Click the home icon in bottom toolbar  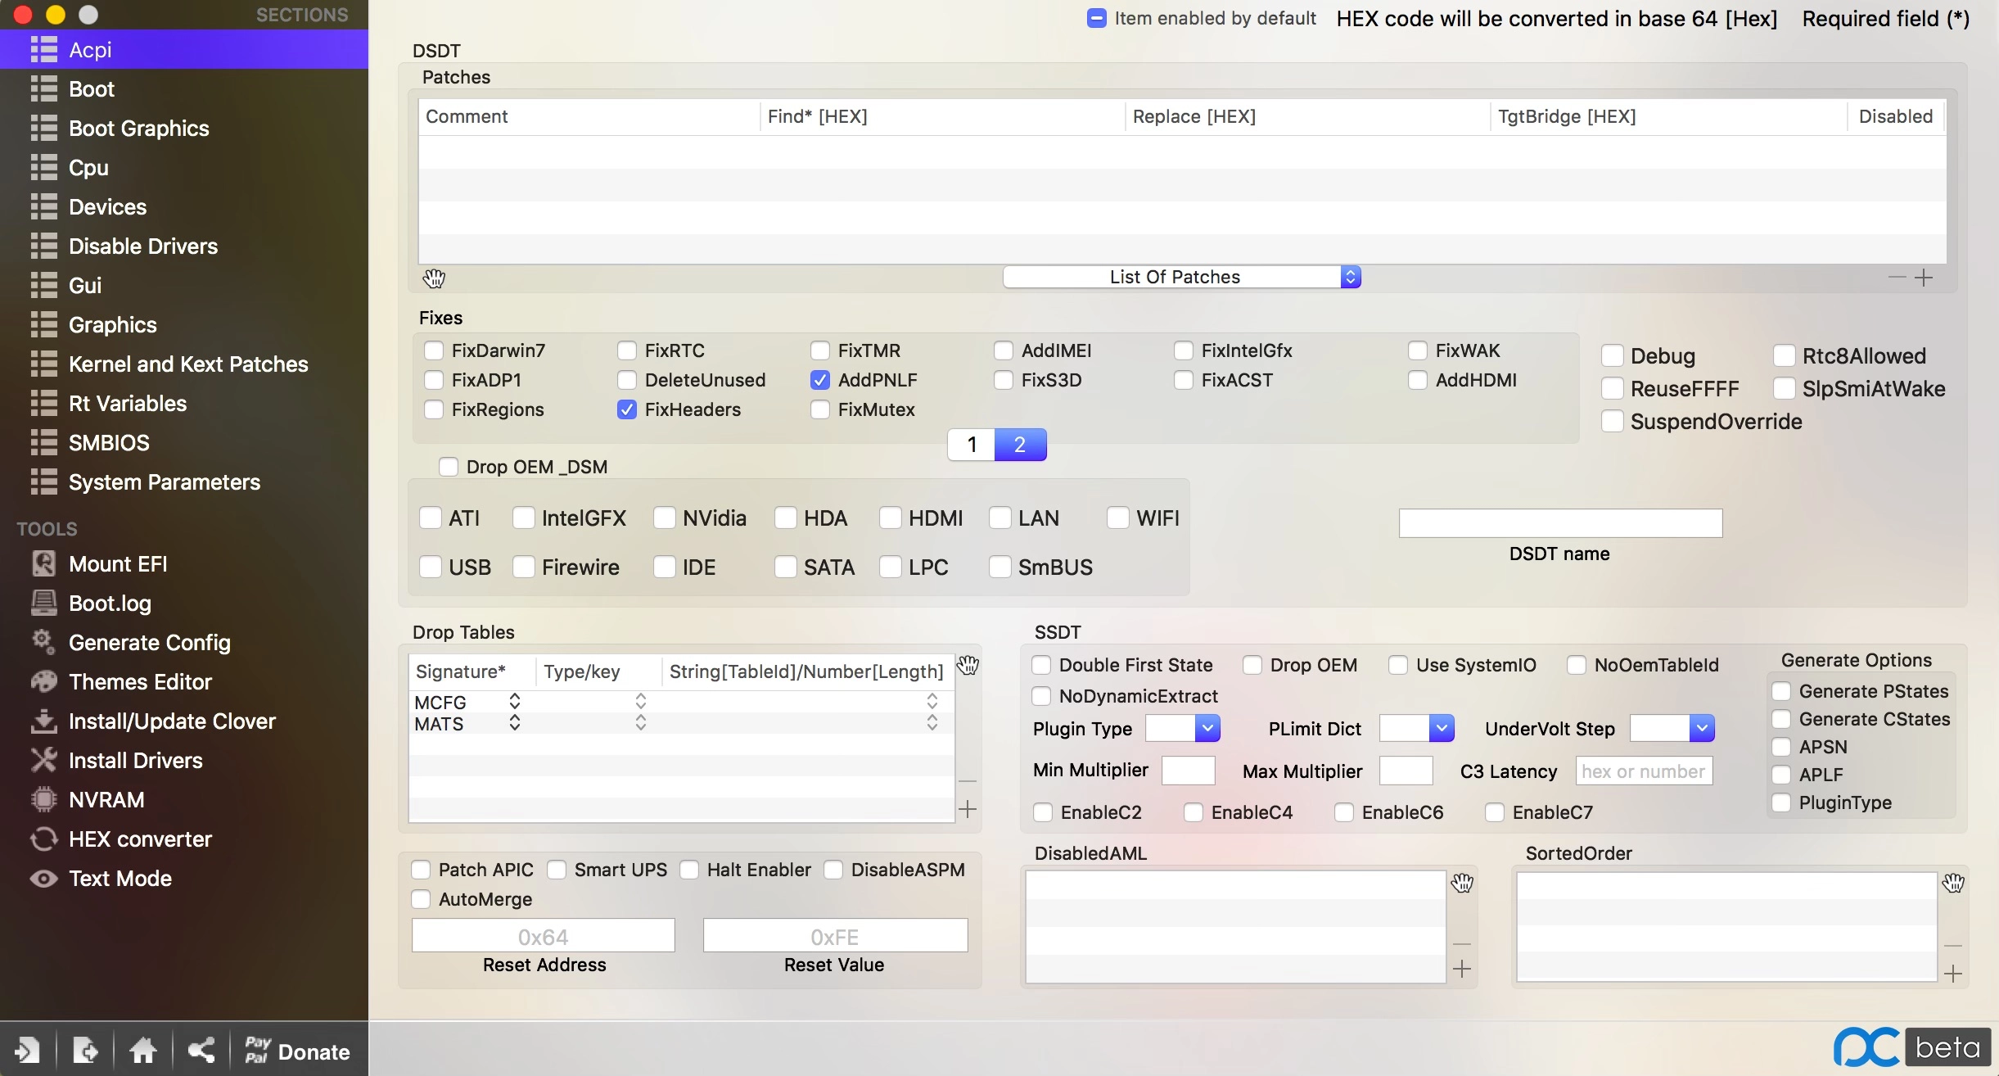click(x=143, y=1050)
